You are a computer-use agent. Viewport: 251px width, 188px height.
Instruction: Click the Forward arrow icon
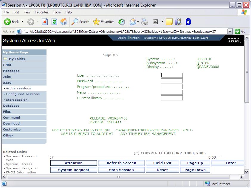pyautogui.click(x=31, y=22)
